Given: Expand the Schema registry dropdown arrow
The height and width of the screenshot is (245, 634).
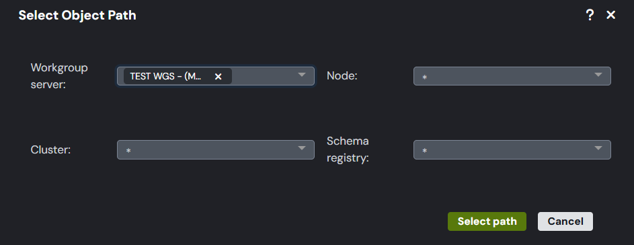Looking at the screenshot, I should (598, 148).
